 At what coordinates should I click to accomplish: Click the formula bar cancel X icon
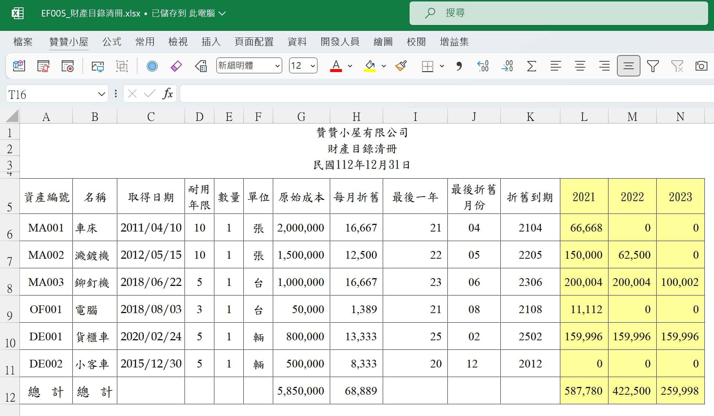132,94
